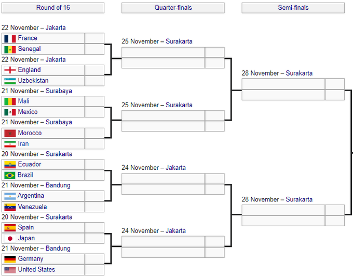Screen dimensions: 353x277
Task: Click the Quarter-finals column header
Action: coord(173,8)
